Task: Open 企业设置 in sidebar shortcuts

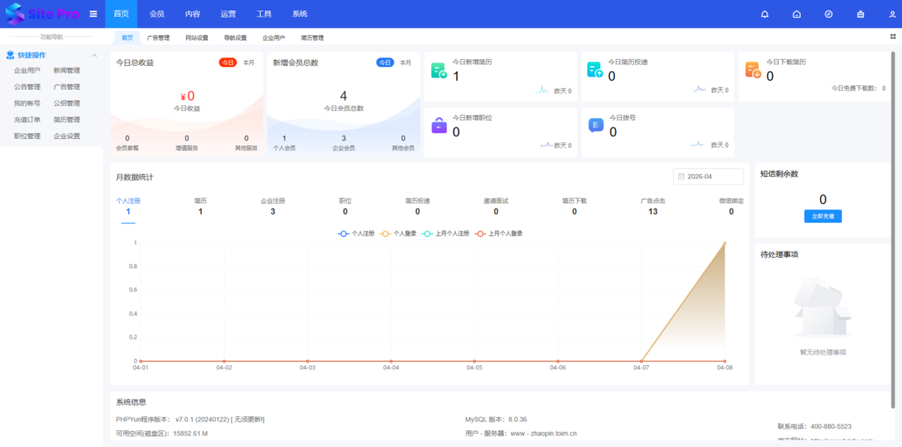Action: click(x=67, y=136)
